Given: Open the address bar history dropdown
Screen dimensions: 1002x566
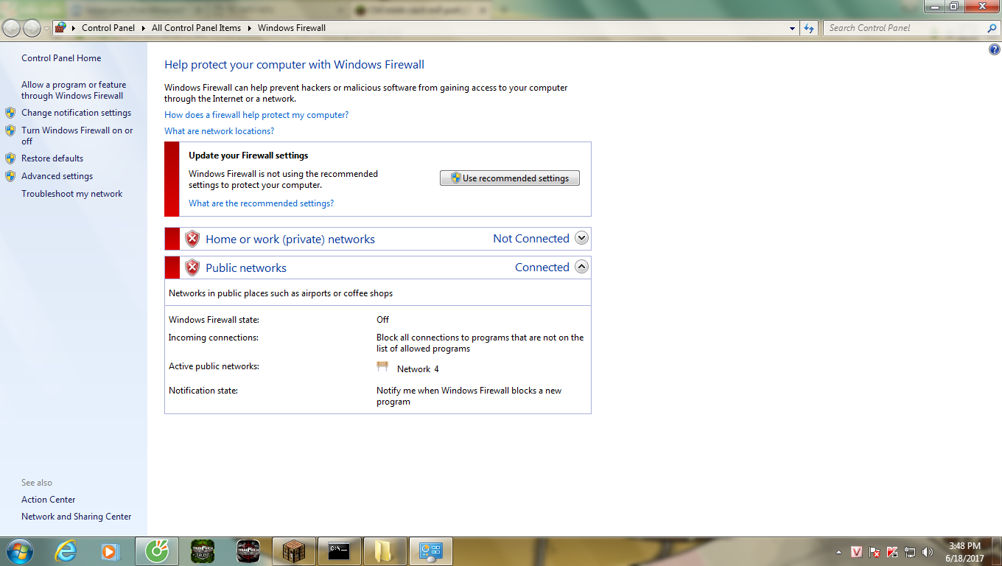Looking at the screenshot, I should point(793,28).
